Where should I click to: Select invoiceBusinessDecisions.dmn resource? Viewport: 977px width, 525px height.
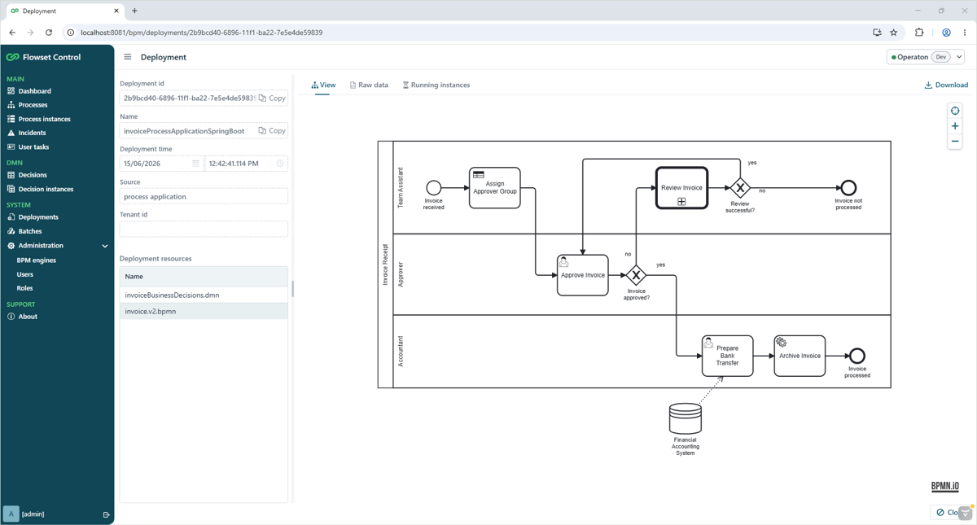click(204, 295)
